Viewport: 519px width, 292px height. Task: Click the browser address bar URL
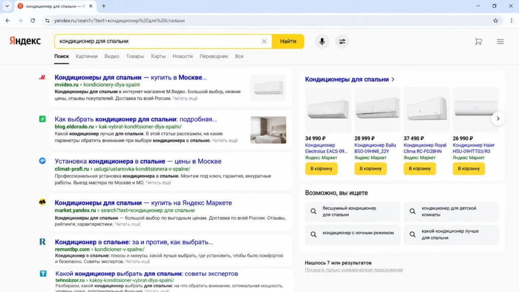click(x=120, y=20)
